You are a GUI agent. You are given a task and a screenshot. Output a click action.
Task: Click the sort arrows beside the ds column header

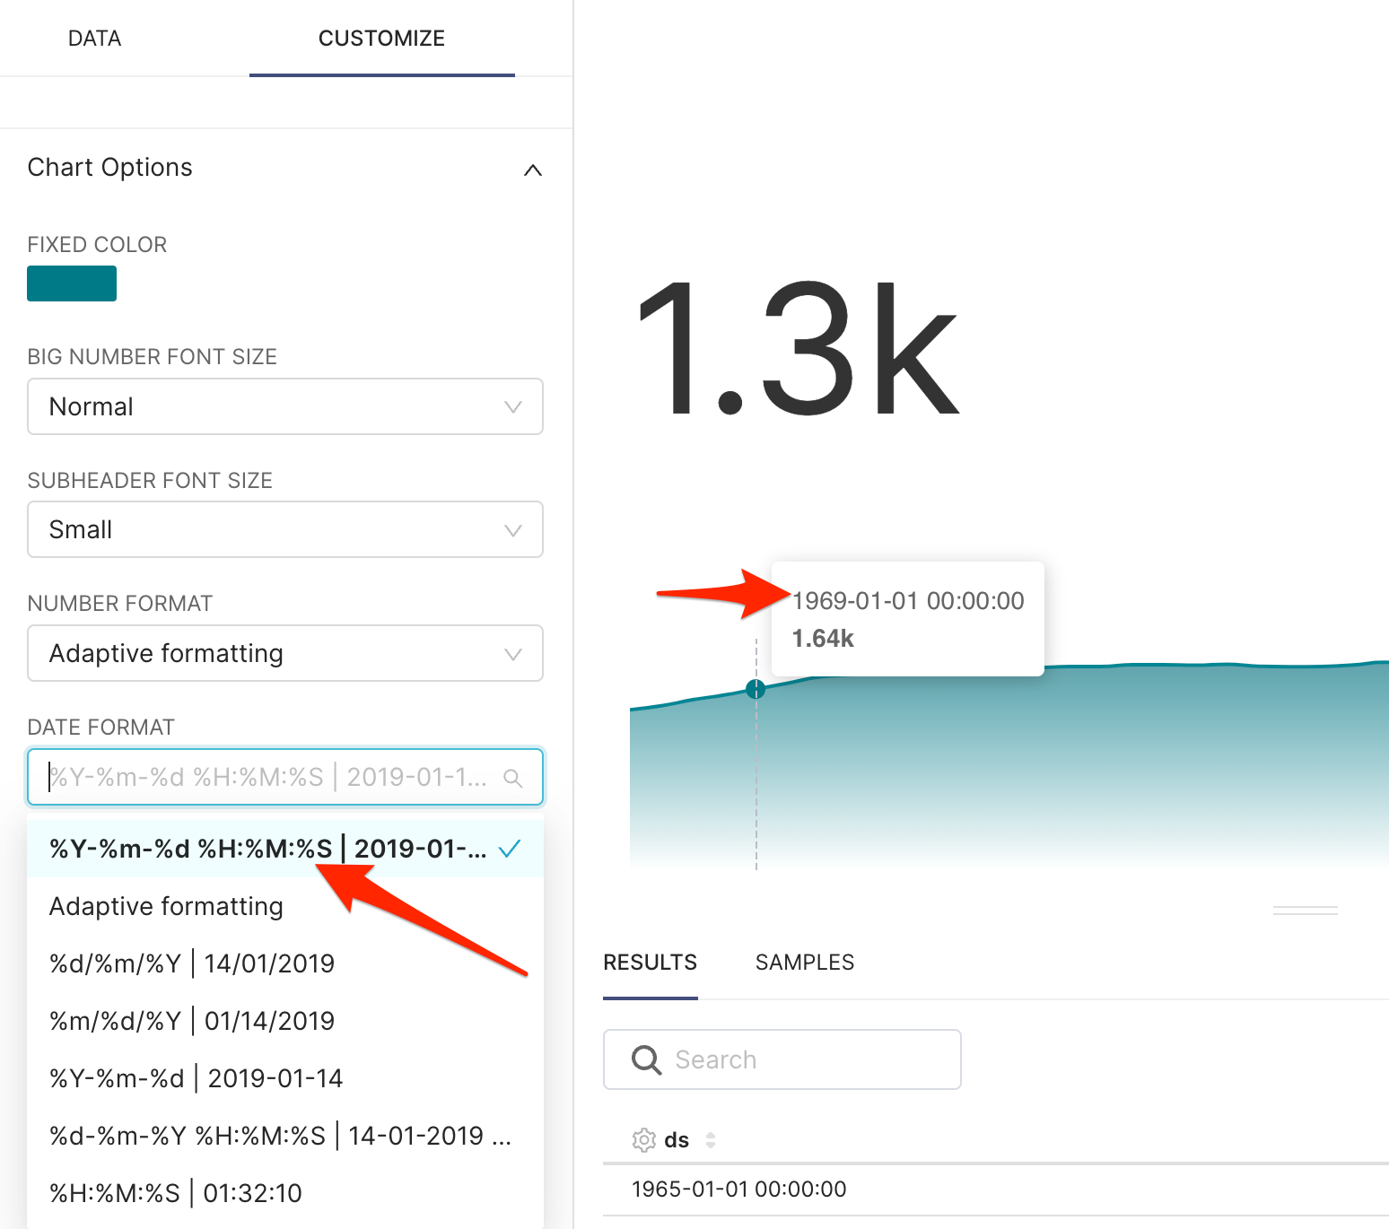click(710, 1139)
